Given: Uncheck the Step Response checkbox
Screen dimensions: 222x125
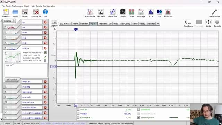Looking at the screenshot, I should (139, 118).
